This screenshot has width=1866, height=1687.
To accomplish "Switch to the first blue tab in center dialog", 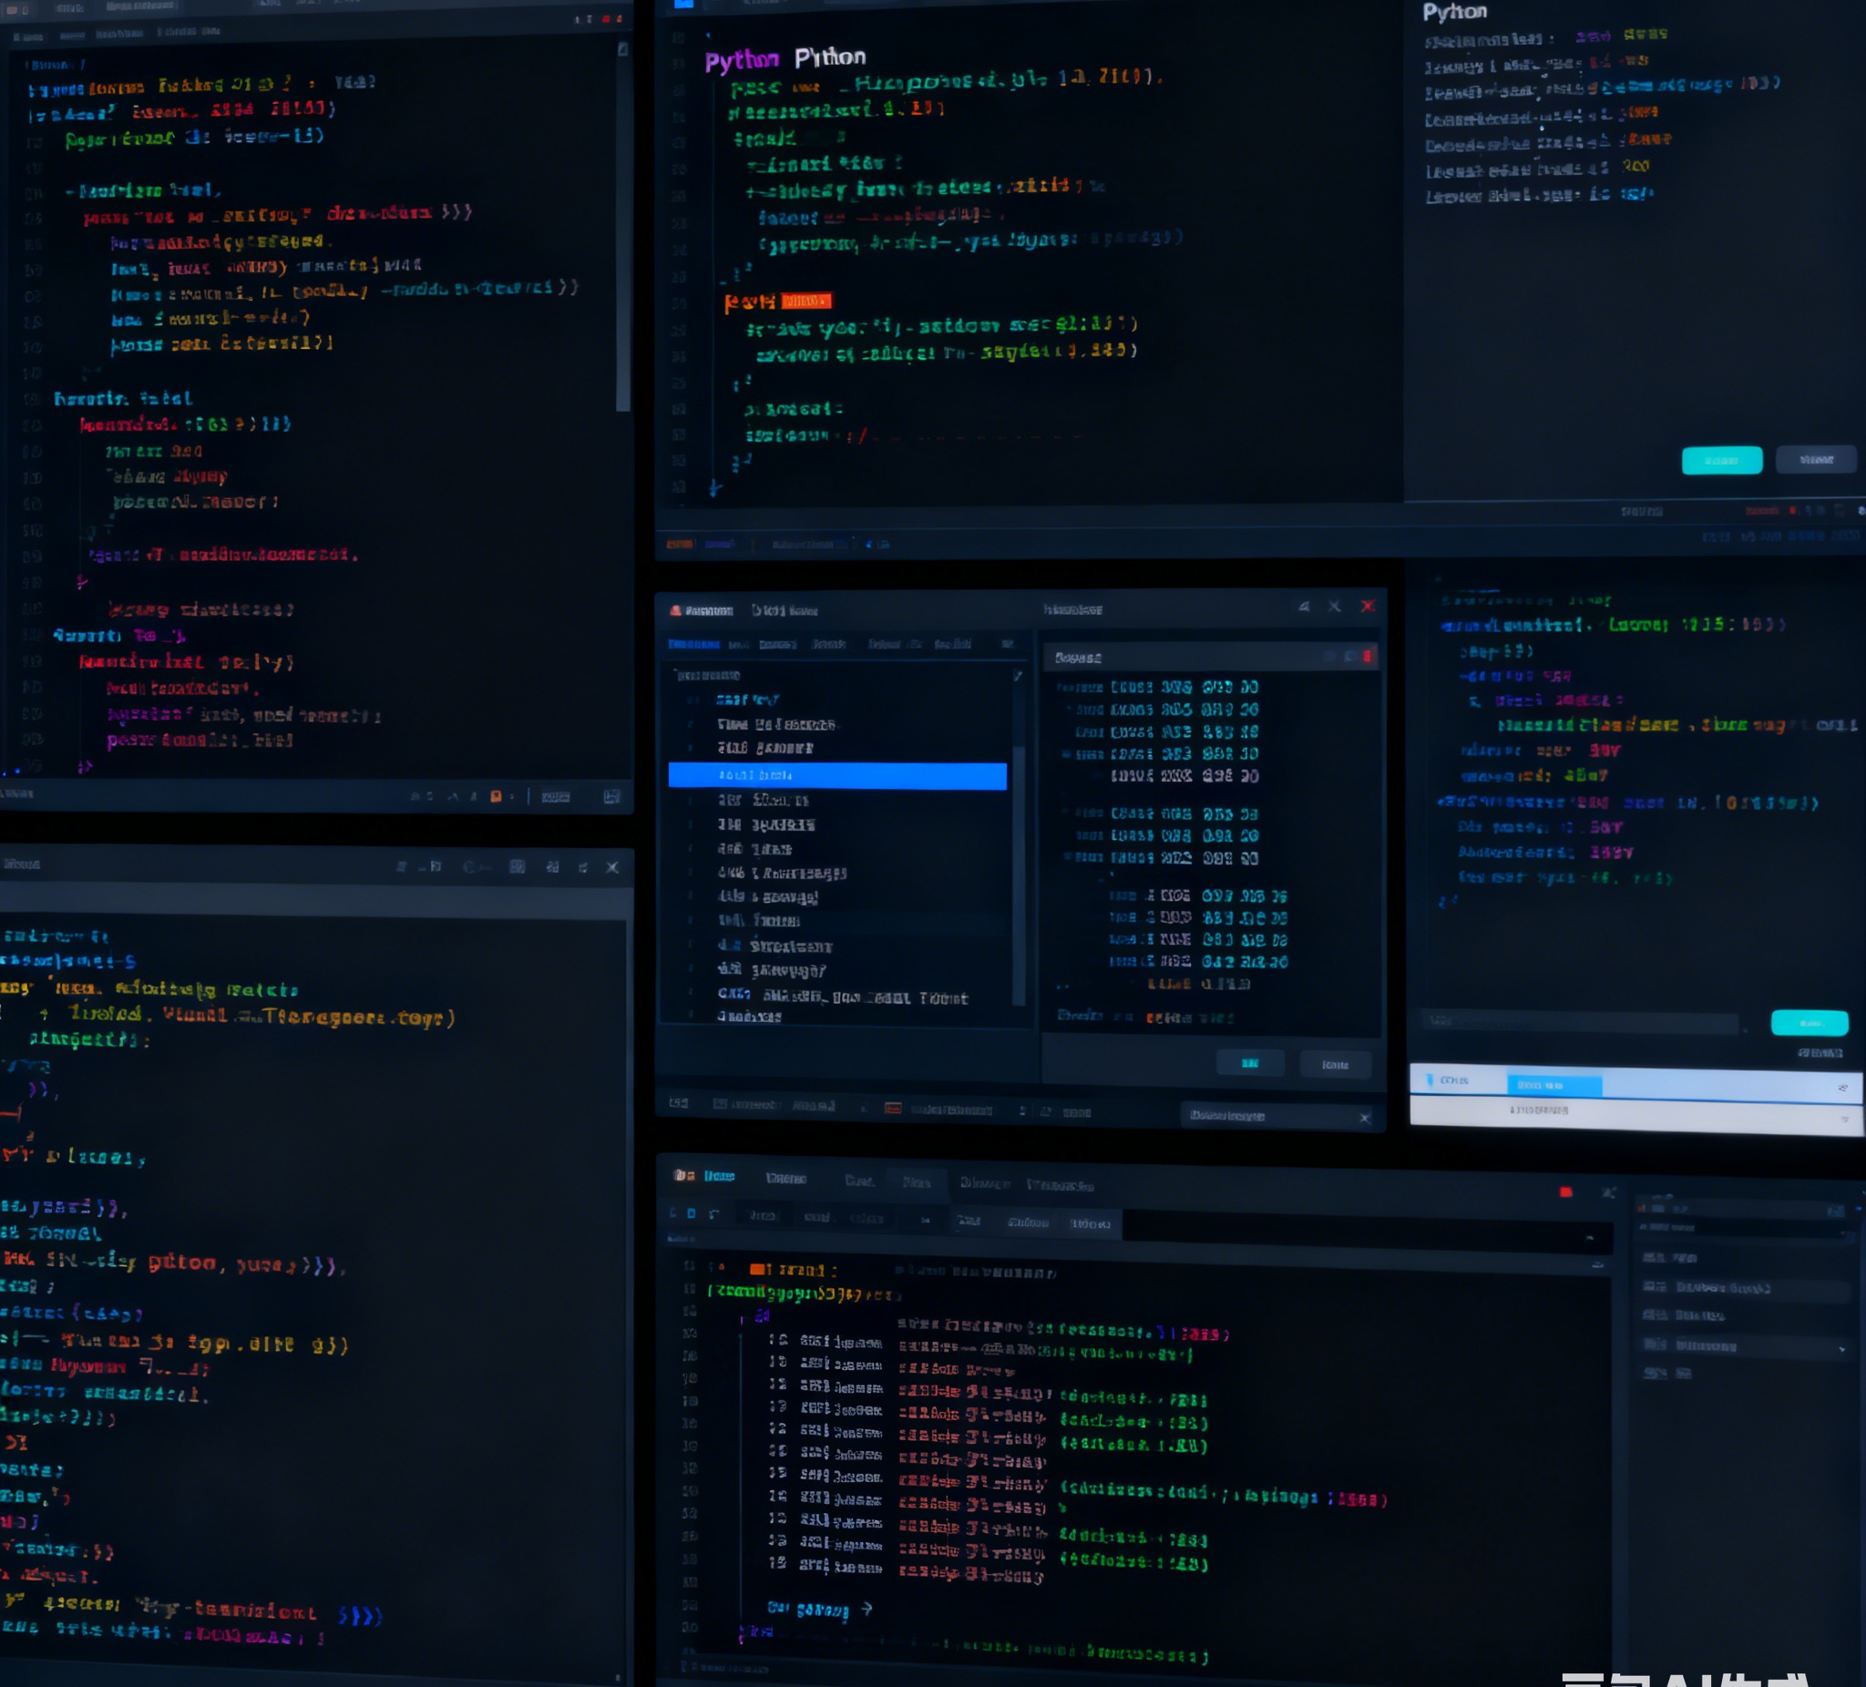I will [693, 644].
